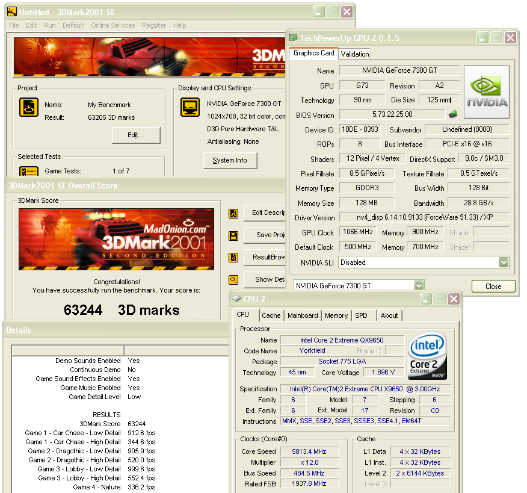This screenshot has width=527, height=493.
Task: Click the BIOS save chip icon in GPU-Z
Action: pos(453,114)
